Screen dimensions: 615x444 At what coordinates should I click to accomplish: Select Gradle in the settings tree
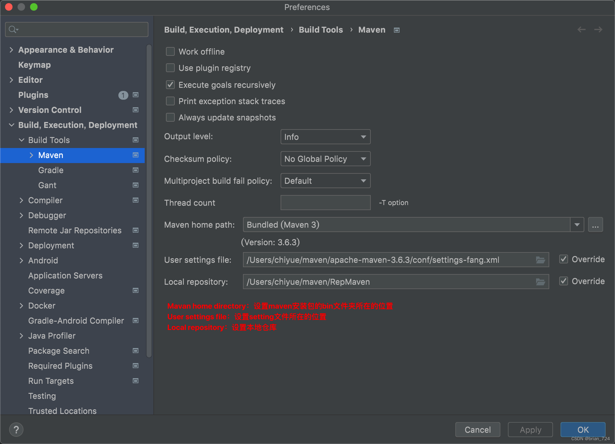coord(51,170)
